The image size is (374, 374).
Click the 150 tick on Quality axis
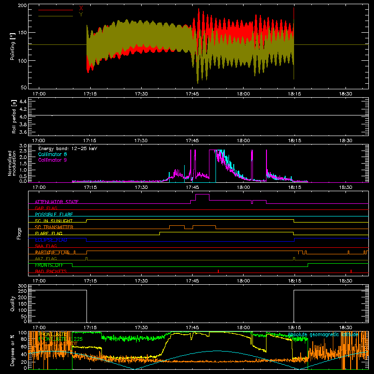pos(22,304)
